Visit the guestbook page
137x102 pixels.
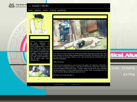coord(62,10)
